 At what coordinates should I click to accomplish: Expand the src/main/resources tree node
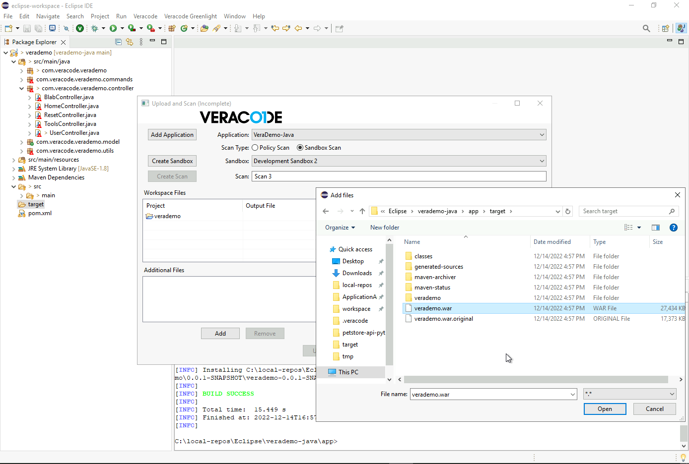[x=13, y=160]
